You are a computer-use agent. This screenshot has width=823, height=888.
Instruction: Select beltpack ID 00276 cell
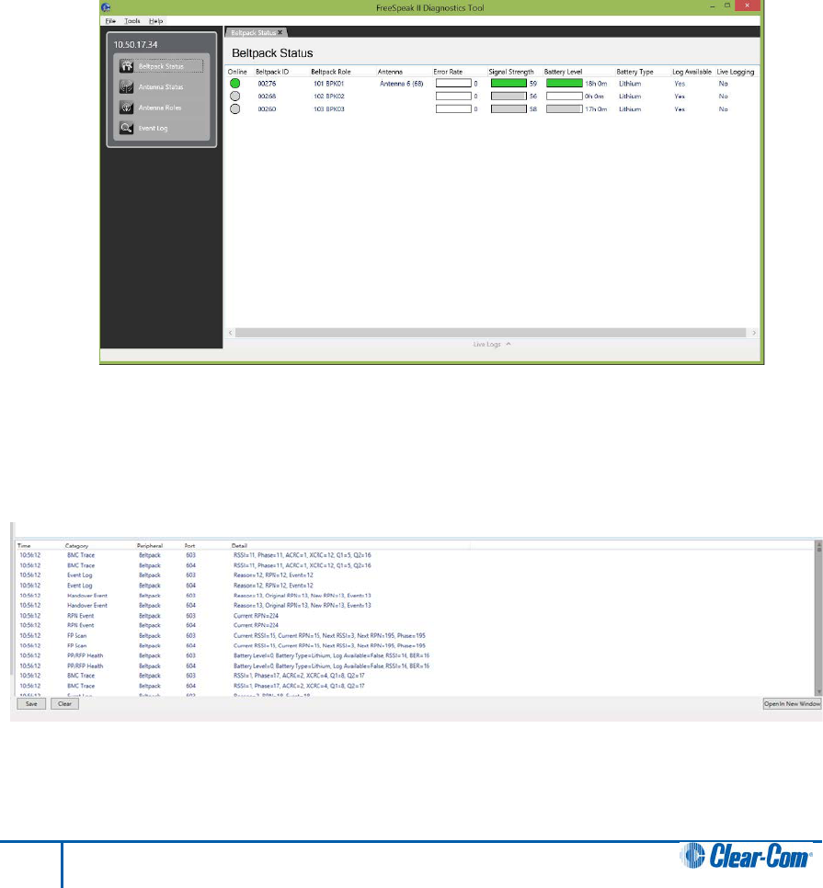(x=267, y=84)
